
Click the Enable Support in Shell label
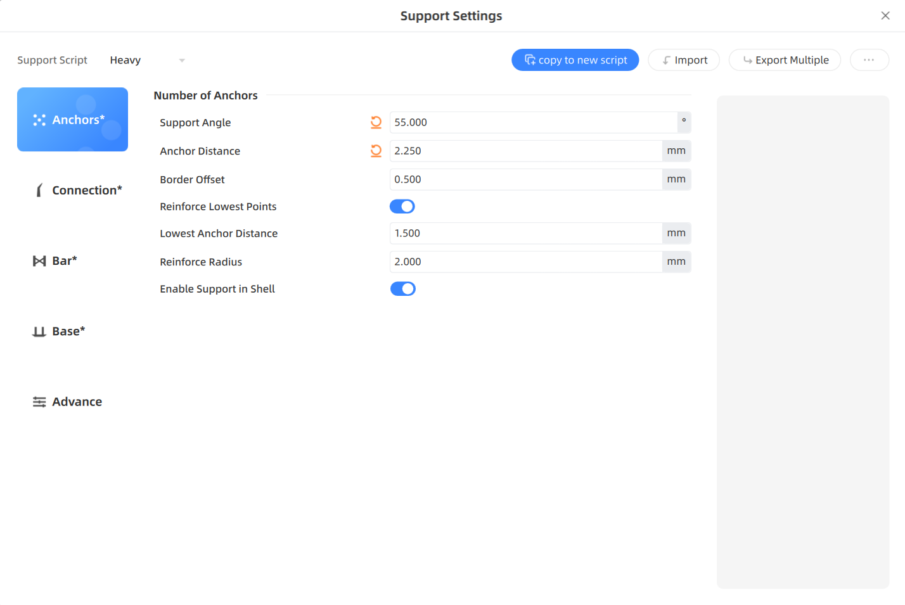point(217,289)
